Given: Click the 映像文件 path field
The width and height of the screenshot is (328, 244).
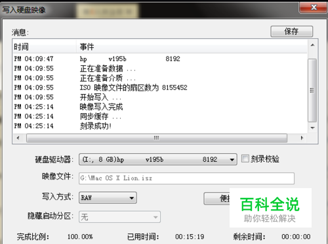Looking at the screenshot, I should [186, 178].
